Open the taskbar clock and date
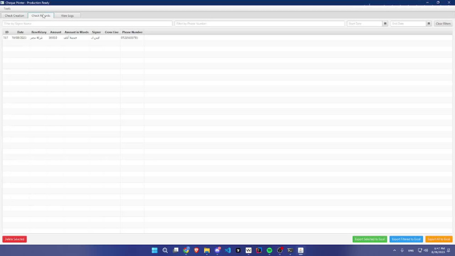 (x=438, y=251)
